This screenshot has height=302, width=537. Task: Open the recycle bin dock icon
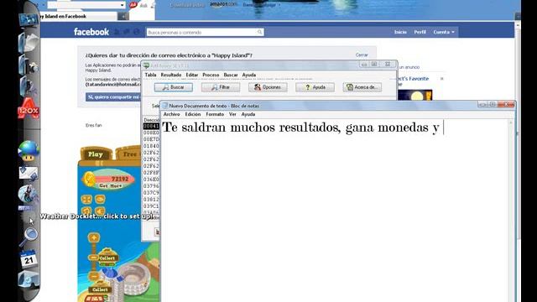[29, 279]
